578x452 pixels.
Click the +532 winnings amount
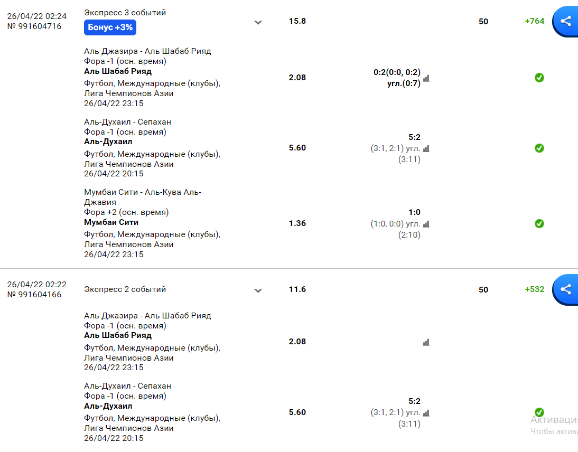point(535,289)
